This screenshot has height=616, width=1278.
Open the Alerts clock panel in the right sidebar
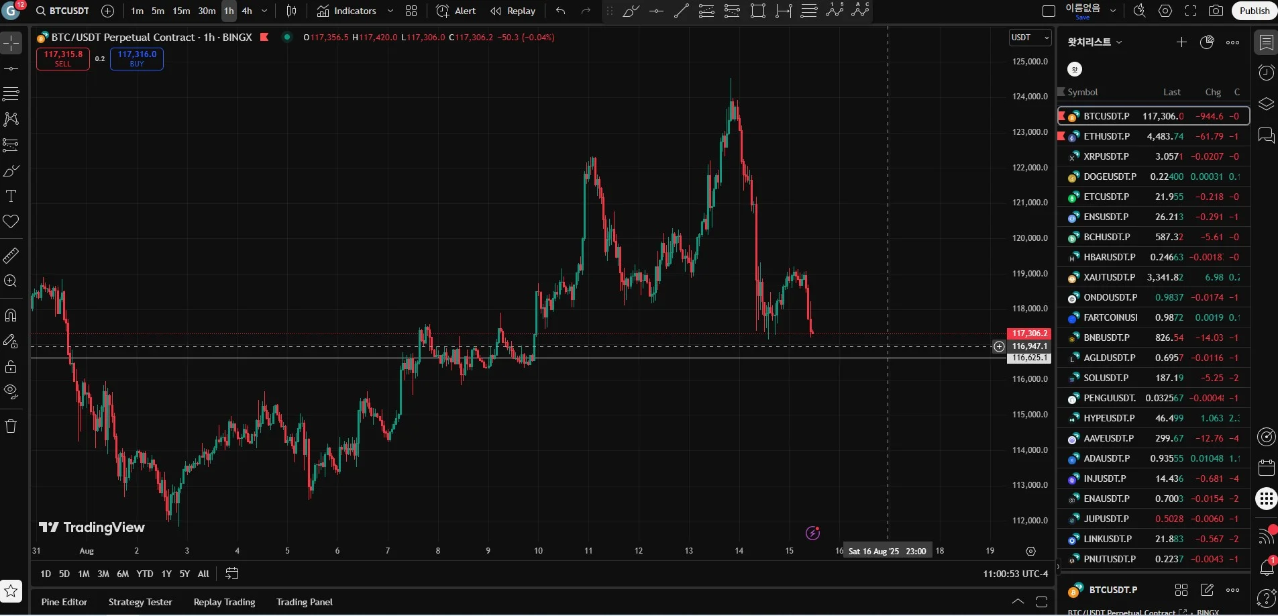1266,72
